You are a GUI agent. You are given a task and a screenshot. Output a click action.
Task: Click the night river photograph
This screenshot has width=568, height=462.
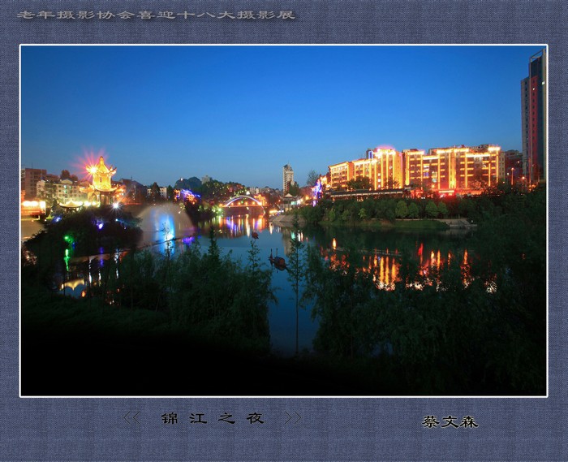[284, 221]
